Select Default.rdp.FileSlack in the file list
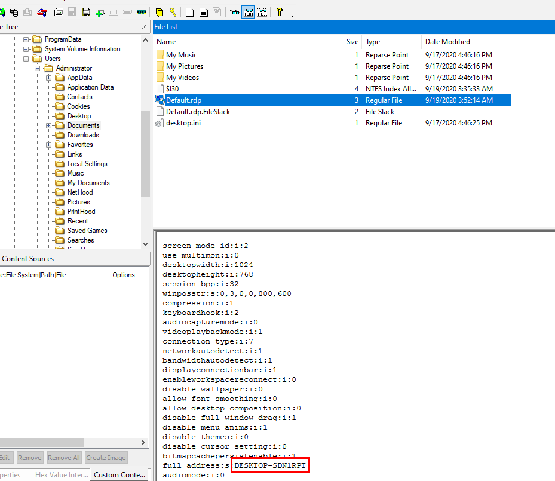 [198, 112]
